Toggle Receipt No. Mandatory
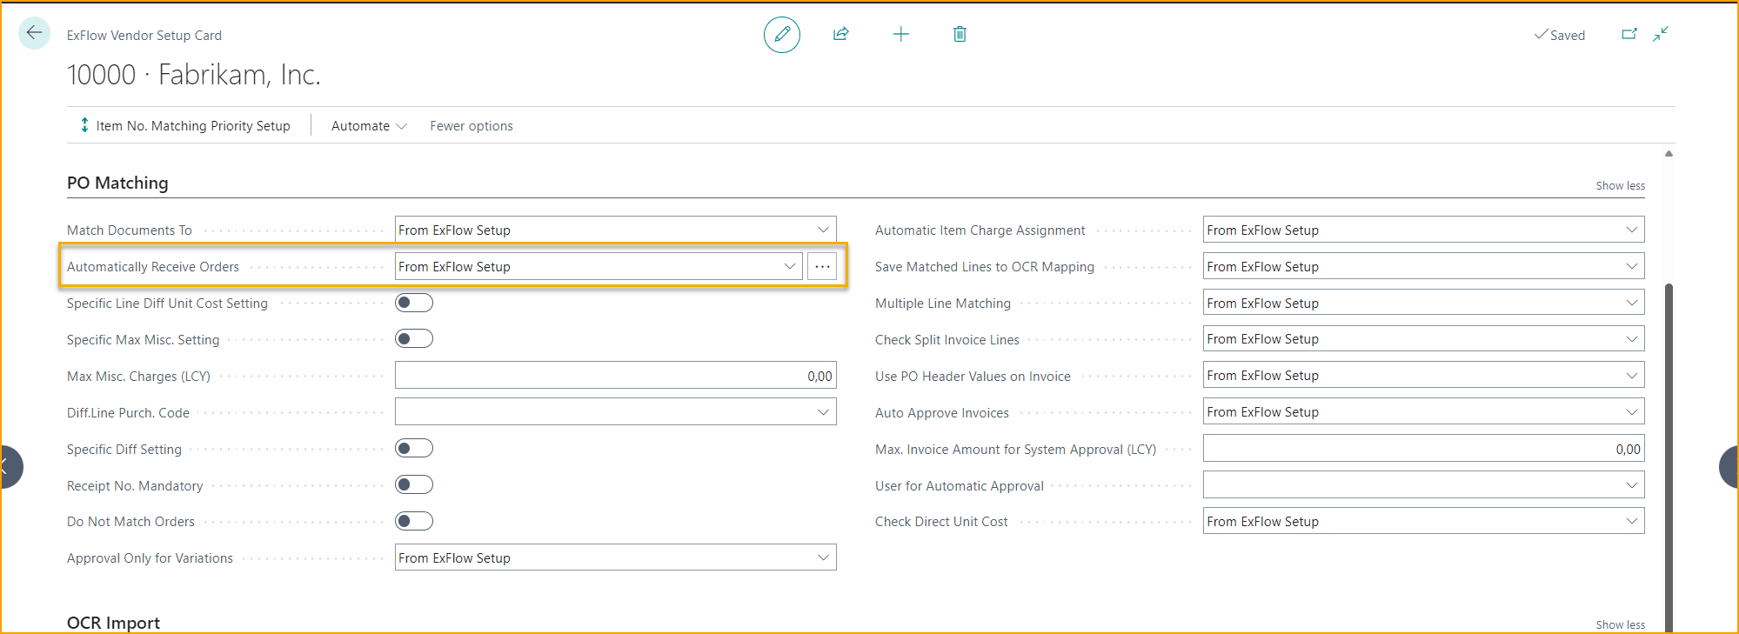 click(414, 484)
